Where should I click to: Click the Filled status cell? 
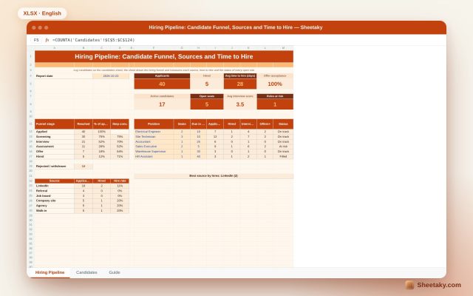pyautogui.click(x=283, y=156)
